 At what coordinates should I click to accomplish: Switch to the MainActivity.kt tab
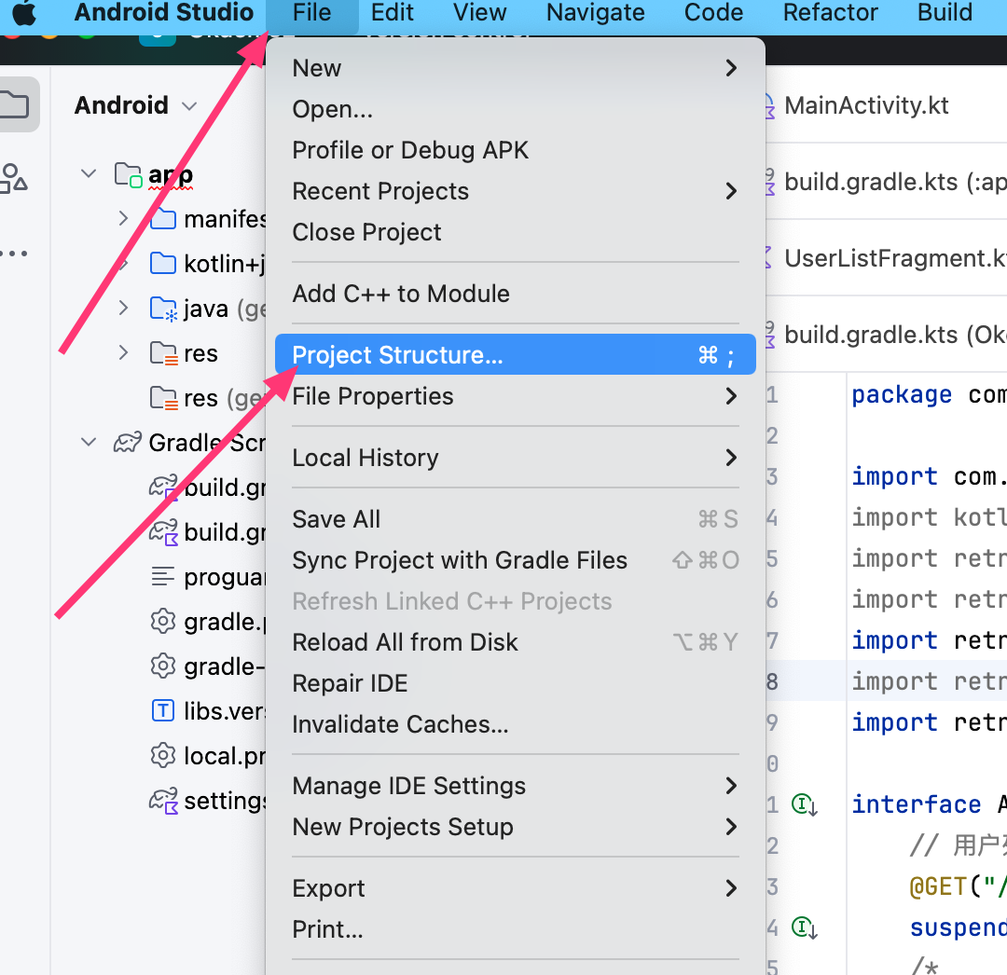(866, 105)
